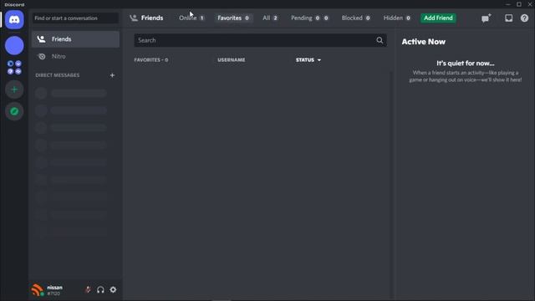
Task: Explore public servers compass icon
Action: (x=14, y=111)
